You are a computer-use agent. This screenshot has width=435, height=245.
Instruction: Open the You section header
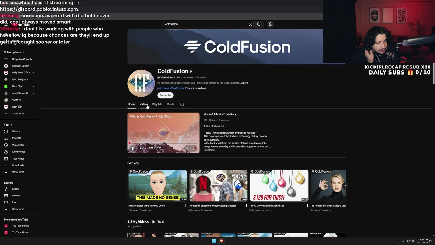point(8,125)
